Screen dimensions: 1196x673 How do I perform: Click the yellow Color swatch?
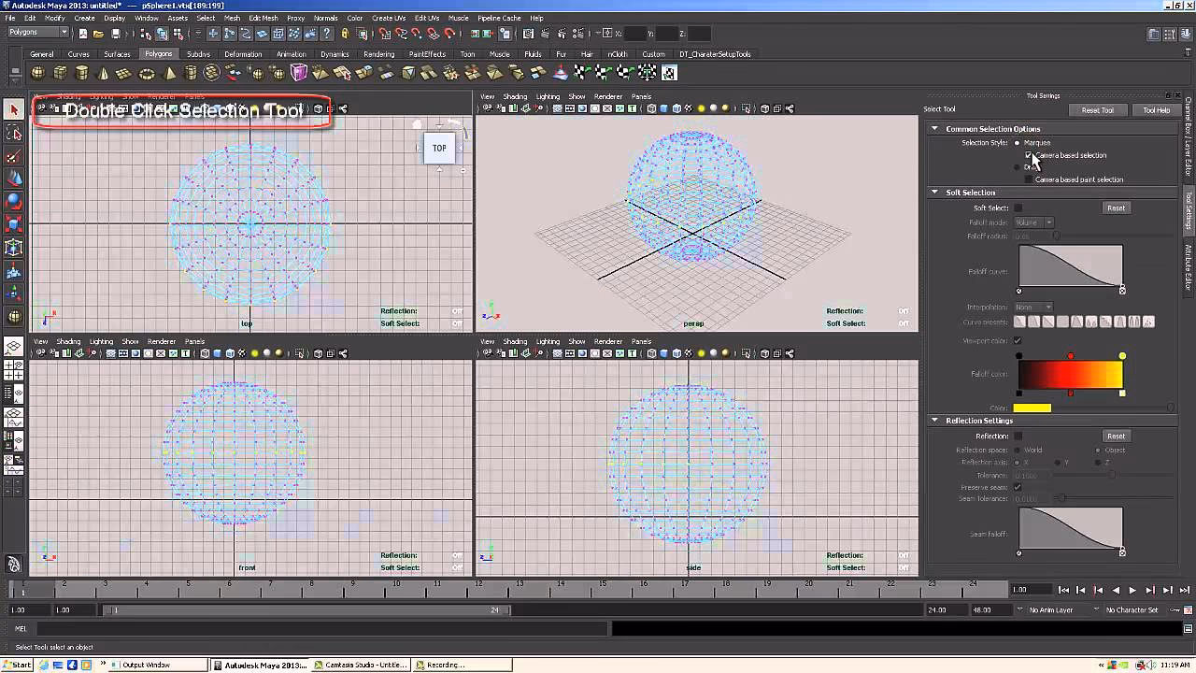[x=1032, y=408]
